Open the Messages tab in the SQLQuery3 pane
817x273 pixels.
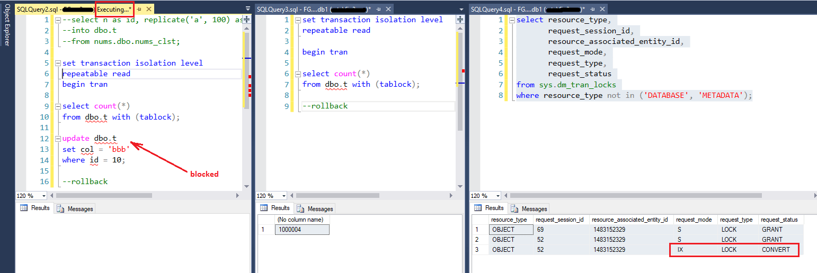click(315, 208)
